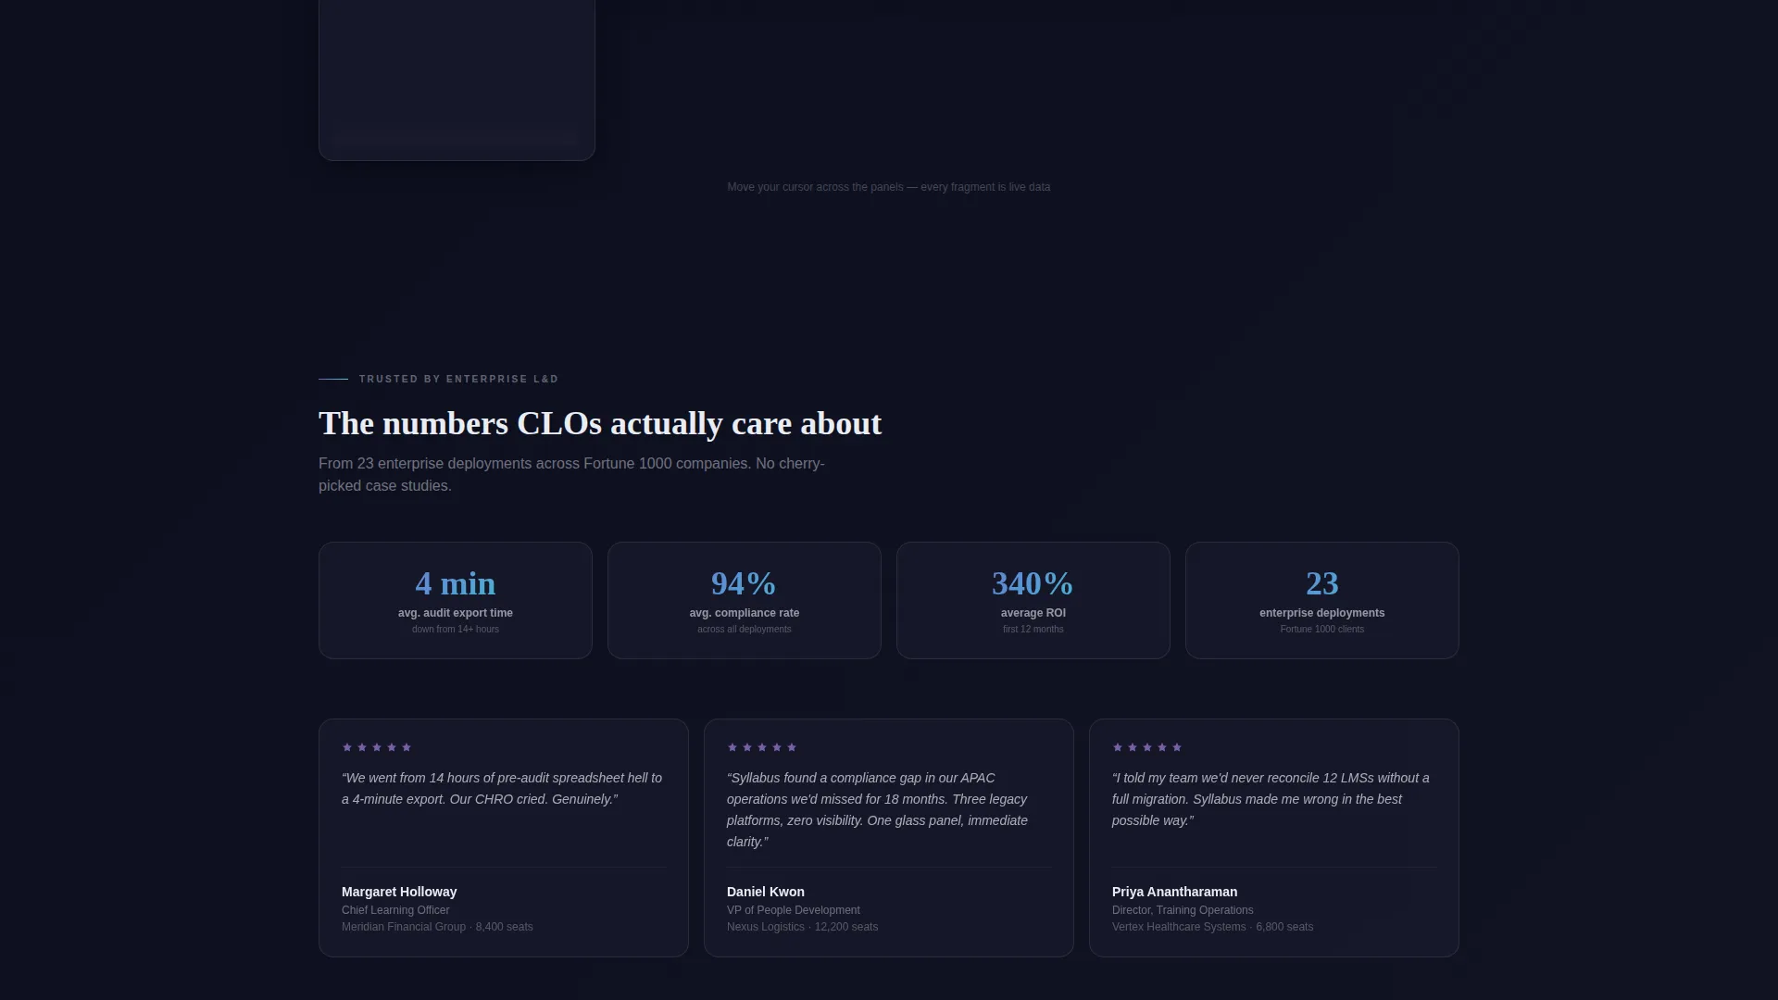Click 'Fortune 1000 clients' caption
1778x1000 pixels.
[x=1322, y=630]
